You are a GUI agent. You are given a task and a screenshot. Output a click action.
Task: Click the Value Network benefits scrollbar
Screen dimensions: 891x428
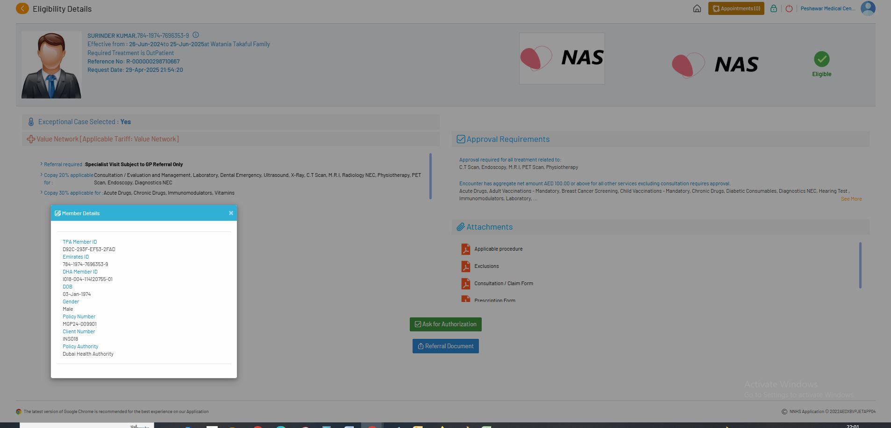tap(430, 176)
